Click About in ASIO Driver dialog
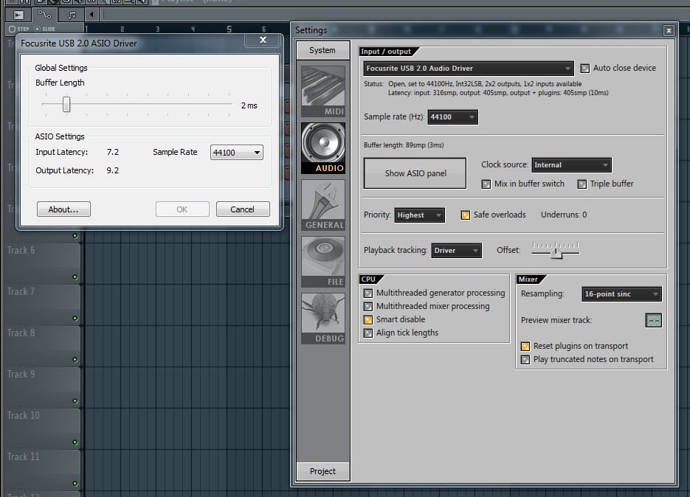Viewport: 690px width, 497px height. point(63,209)
